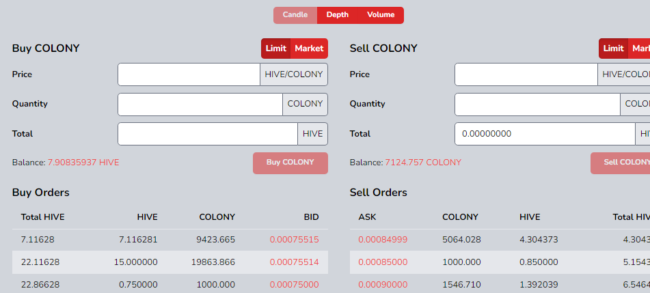Click the Buy COLONY submit button
This screenshot has height=293, width=650.
pos(290,163)
